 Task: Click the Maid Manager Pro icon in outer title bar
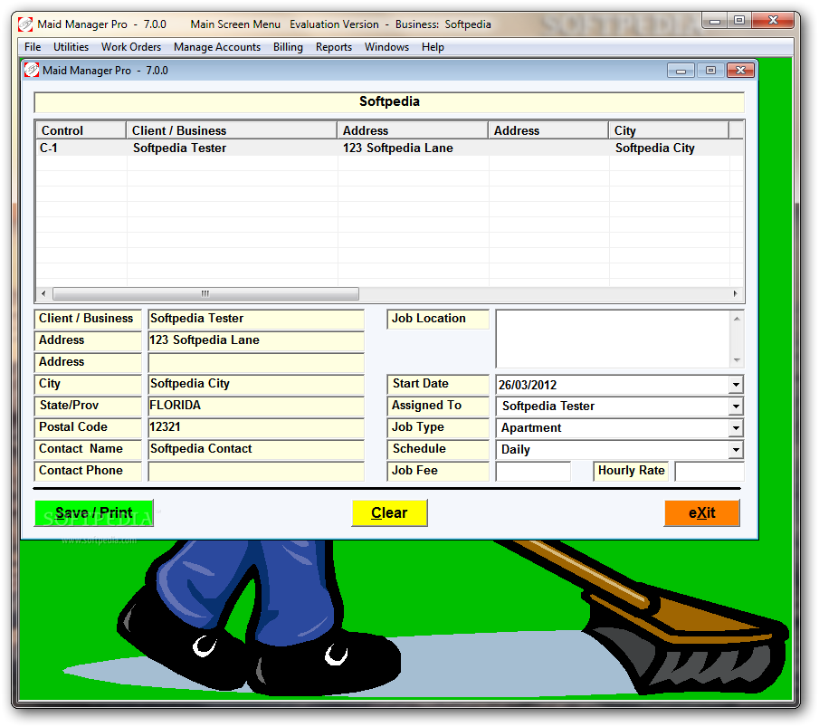point(25,24)
